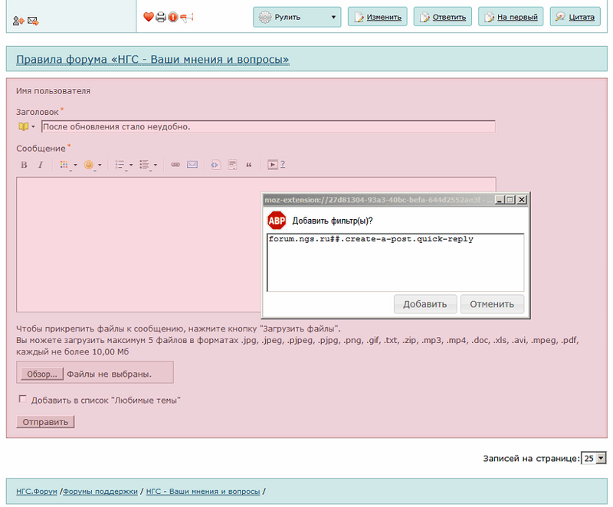Open the topic icon picker beside Заголовок
This screenshot has width=613, height=507.
click(27, 126)
